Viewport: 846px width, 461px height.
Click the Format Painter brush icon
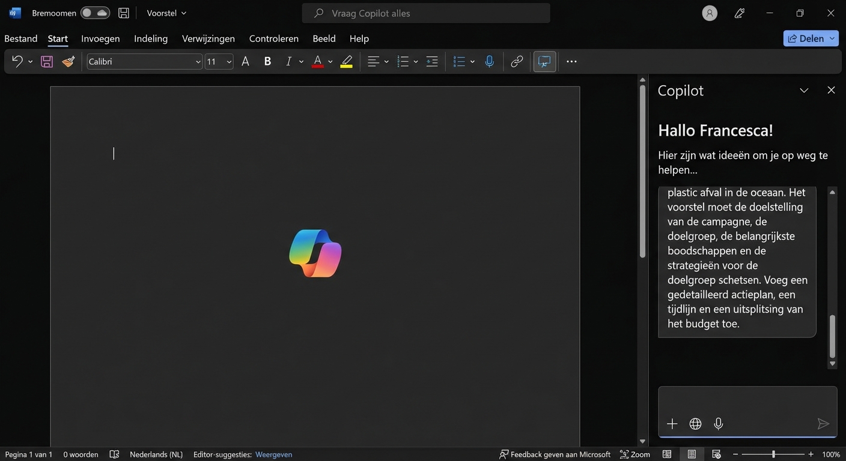coord(68,61)
